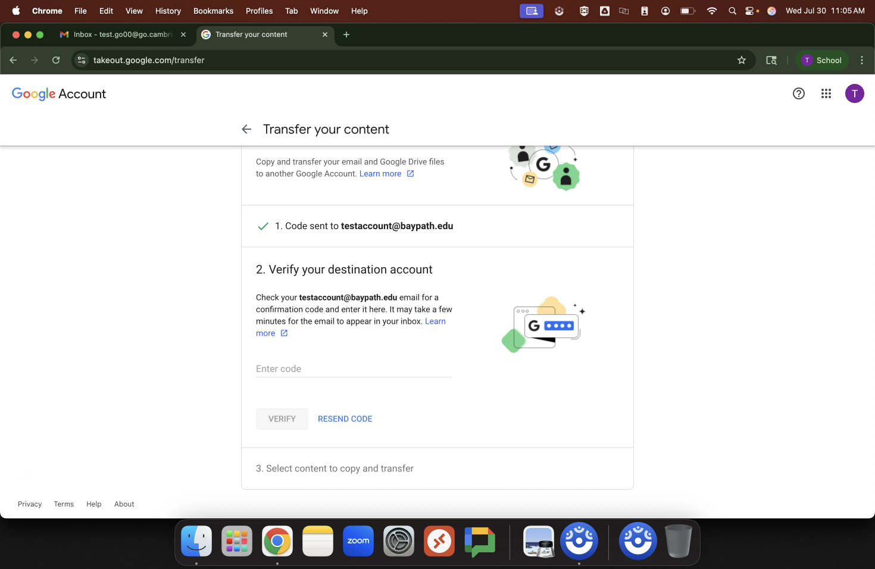Open new browser tab with plus button

(346, 35)
